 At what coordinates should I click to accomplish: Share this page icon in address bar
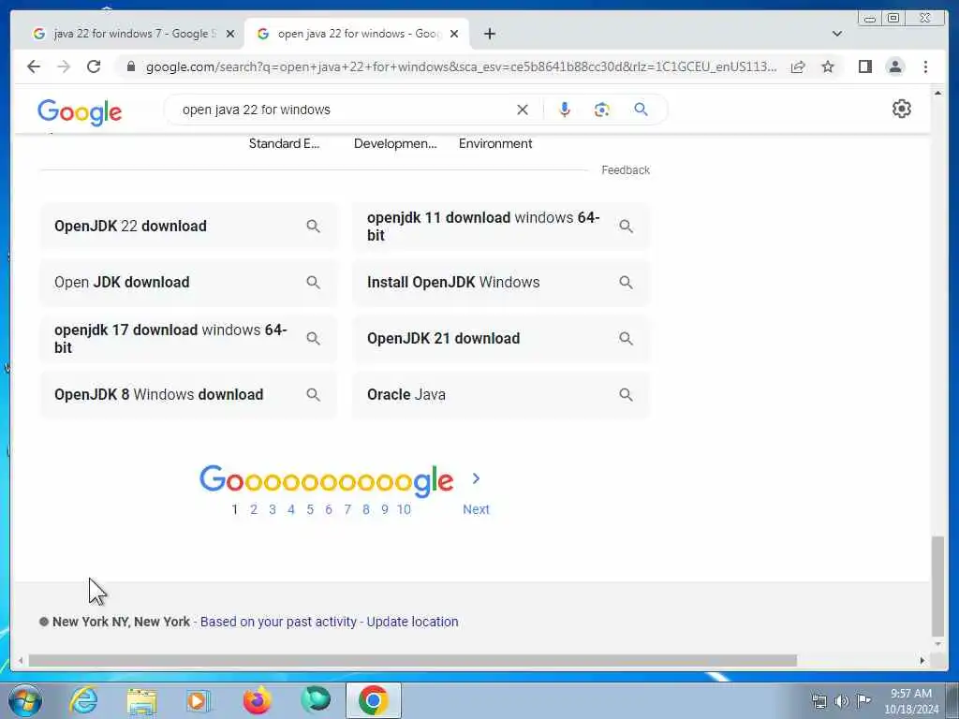[x=798, y=66]
